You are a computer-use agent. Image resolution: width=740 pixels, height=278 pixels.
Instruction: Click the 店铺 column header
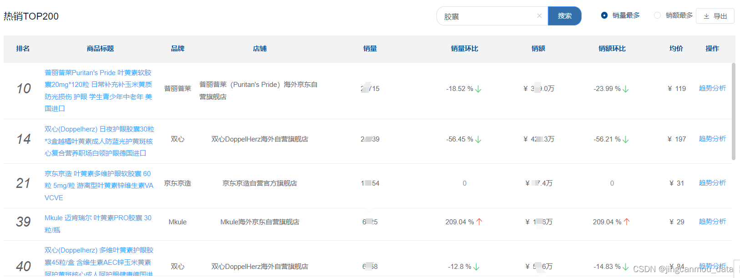click(260, 49)
